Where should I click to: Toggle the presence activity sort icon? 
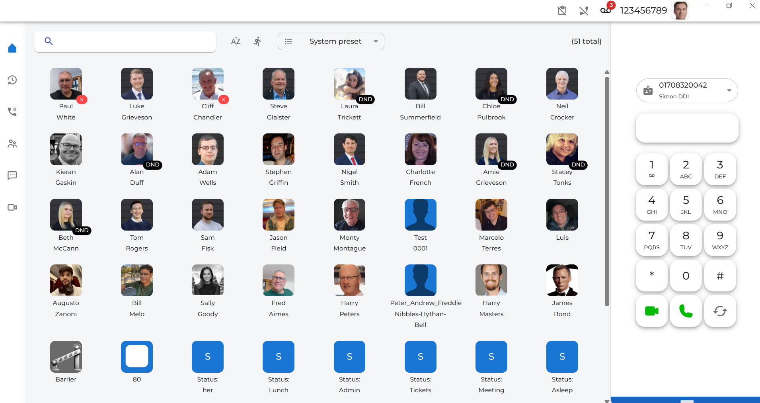click(x=258, y=41)
